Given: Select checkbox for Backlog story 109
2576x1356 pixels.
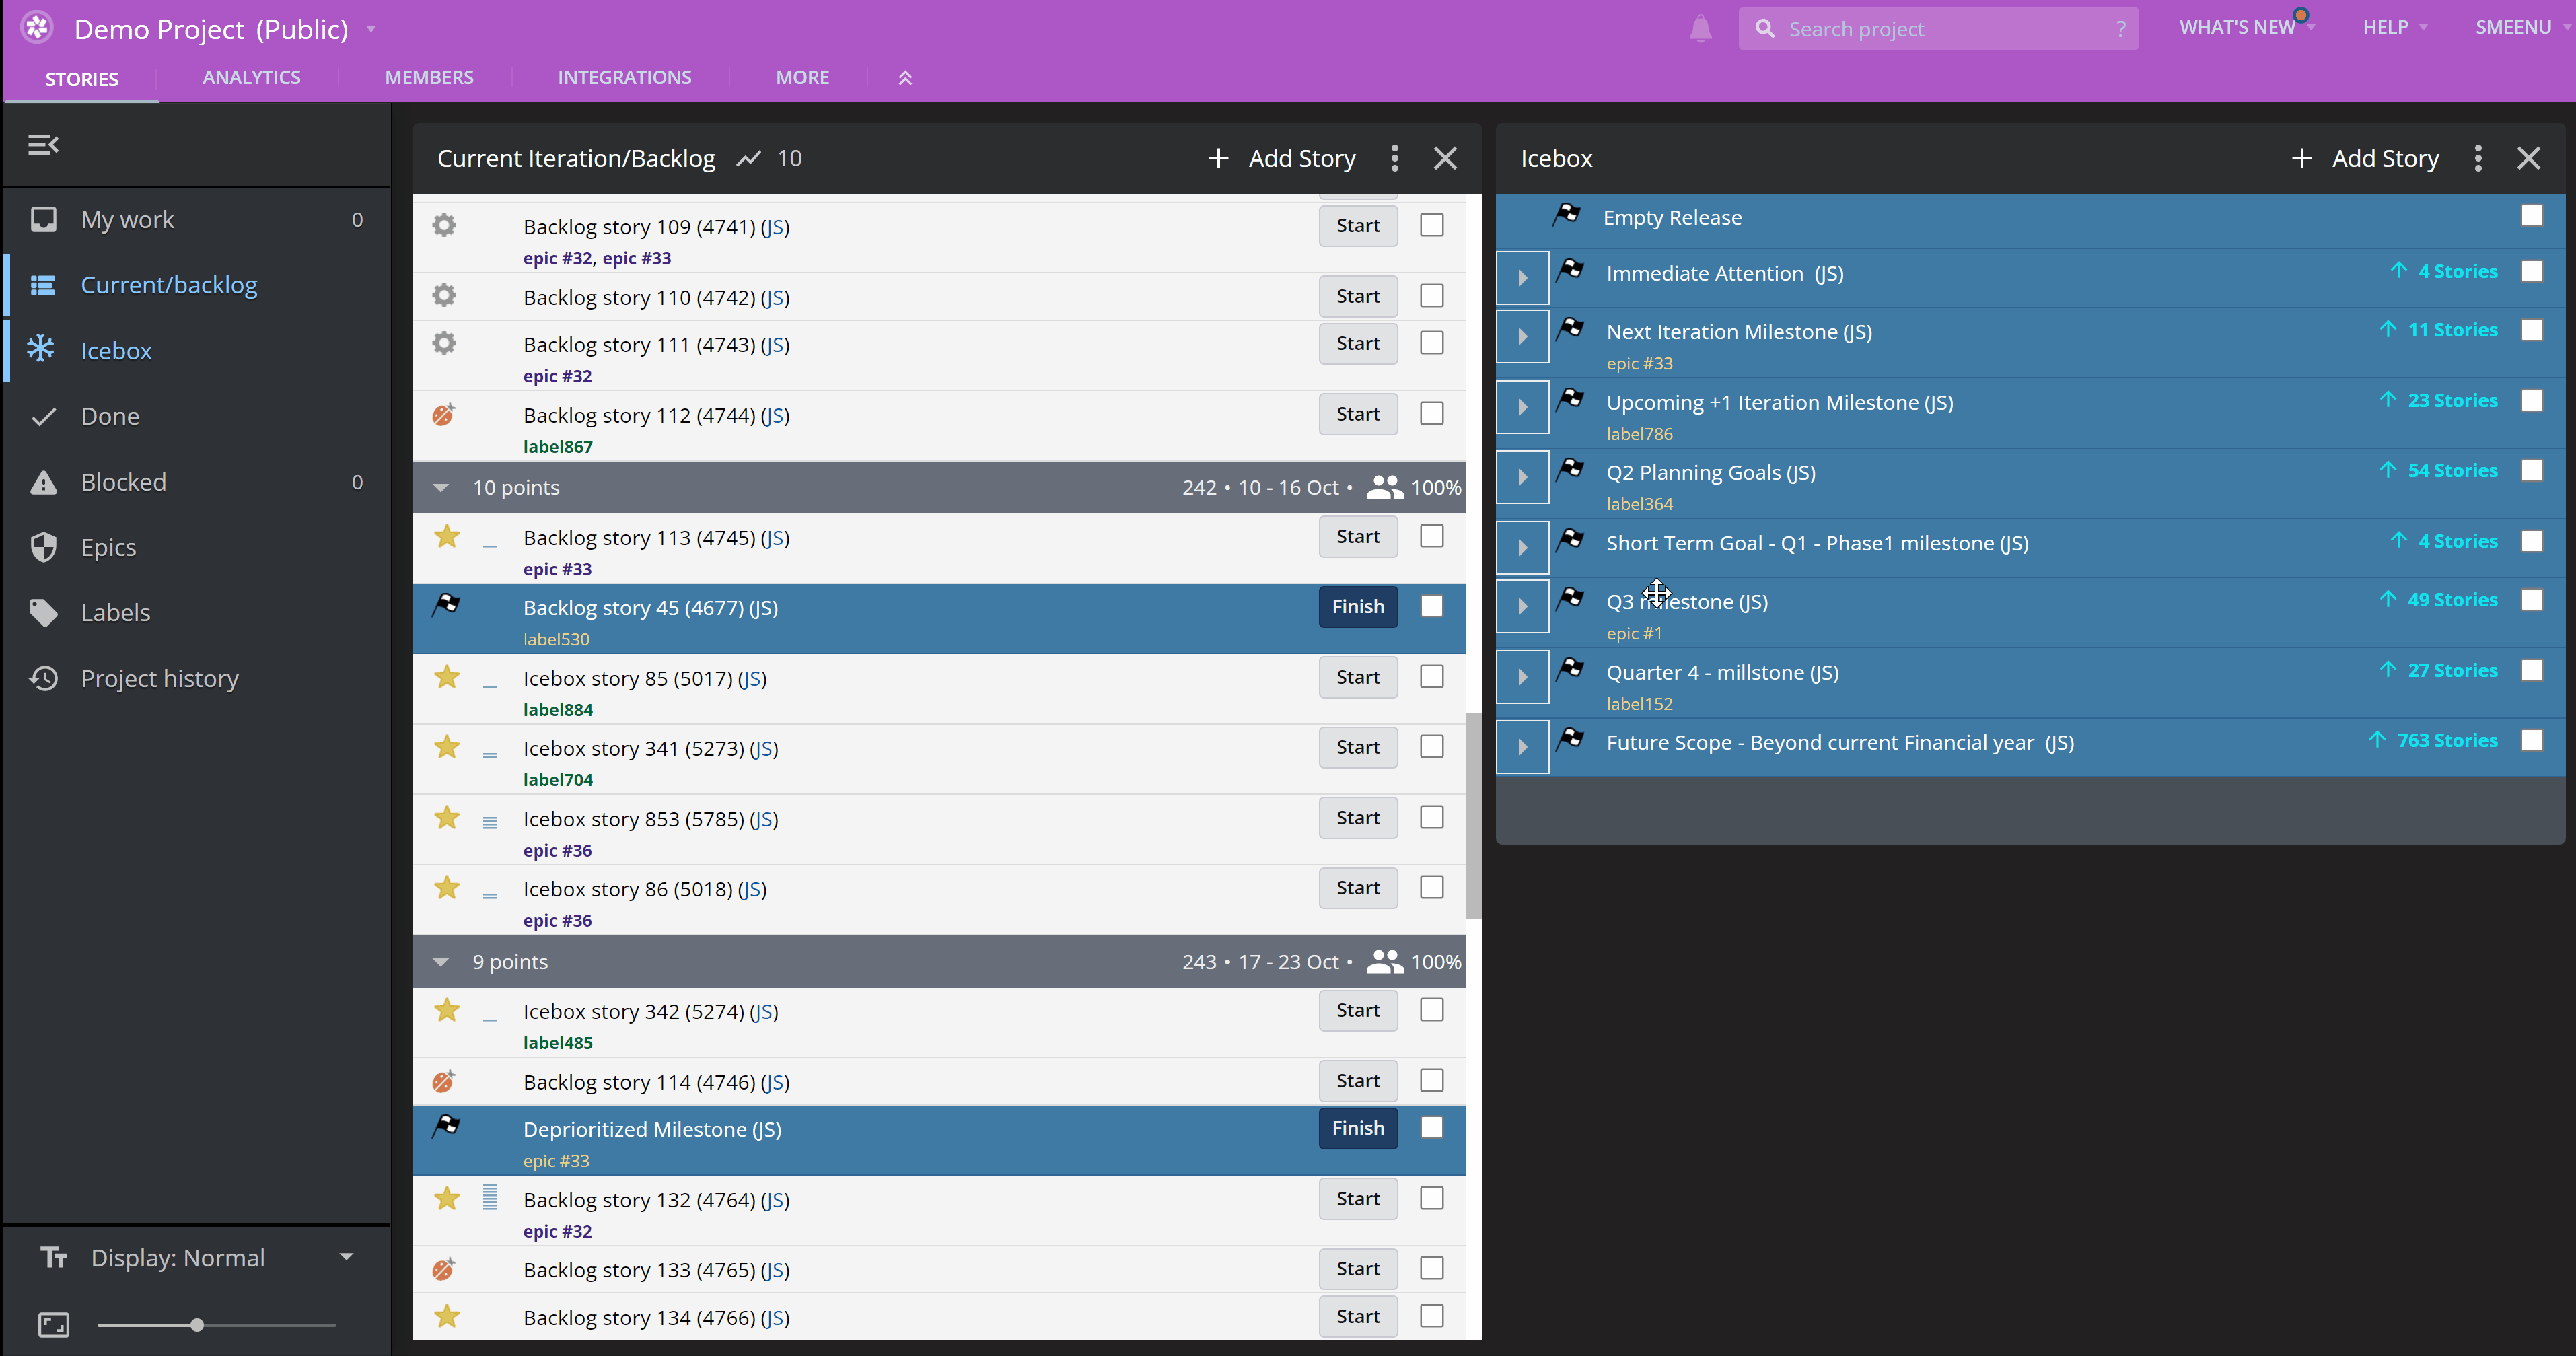Looking at the screenshot, I should coord(1432,225).
